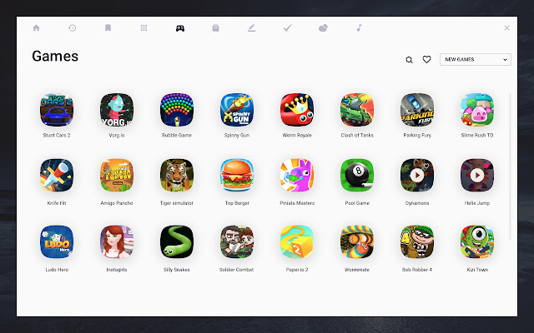Start Worm Royale game
Viewport: 534px width, 333px height.
297,110
